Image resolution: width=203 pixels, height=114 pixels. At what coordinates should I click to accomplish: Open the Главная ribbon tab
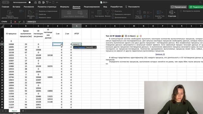(x=5, y=7)
